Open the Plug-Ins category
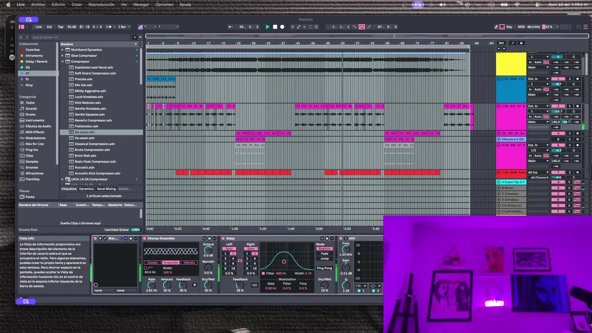Screen dimensions: 592x333 [x=32, y=150]
